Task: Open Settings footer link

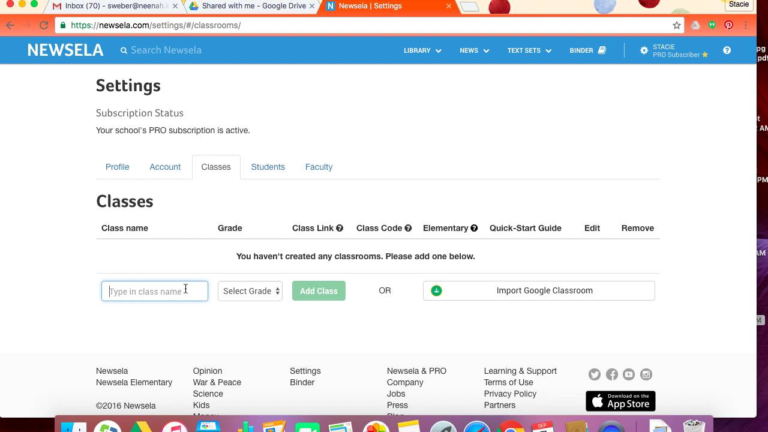Action: pyautogui.click(x=305, y=371)
